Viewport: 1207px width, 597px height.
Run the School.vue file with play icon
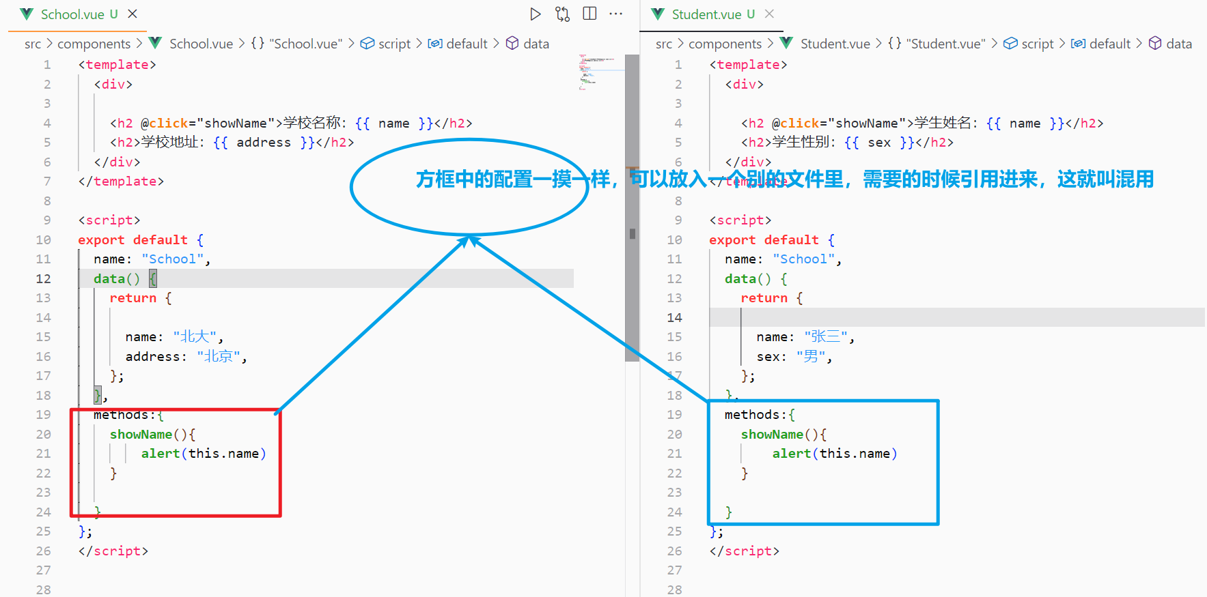coord(536,14)
